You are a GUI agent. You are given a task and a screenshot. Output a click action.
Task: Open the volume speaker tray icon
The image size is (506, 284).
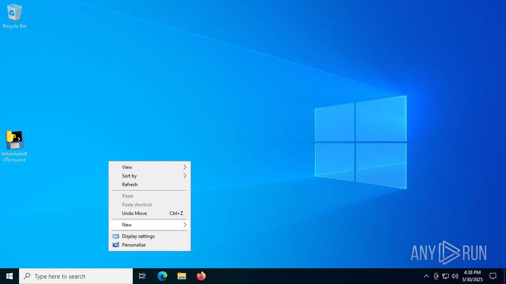(455, 276)
